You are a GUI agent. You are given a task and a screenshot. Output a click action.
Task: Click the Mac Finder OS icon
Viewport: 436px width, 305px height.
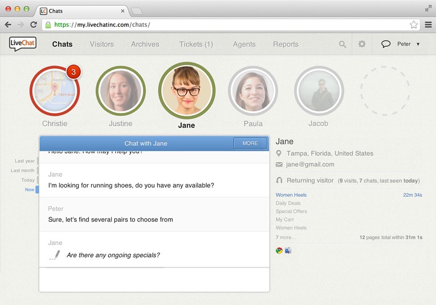tap(288, 250)
